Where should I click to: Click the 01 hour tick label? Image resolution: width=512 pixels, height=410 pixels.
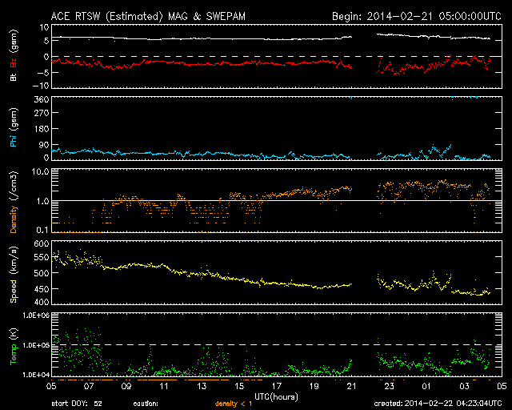tap(426, 386)
